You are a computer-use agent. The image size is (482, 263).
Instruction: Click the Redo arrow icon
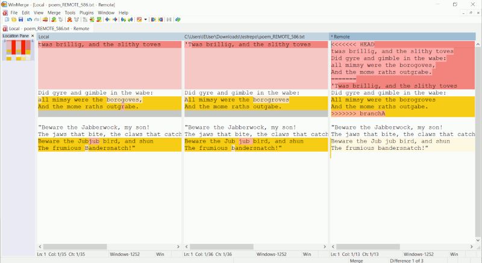(x=37, y=19)
